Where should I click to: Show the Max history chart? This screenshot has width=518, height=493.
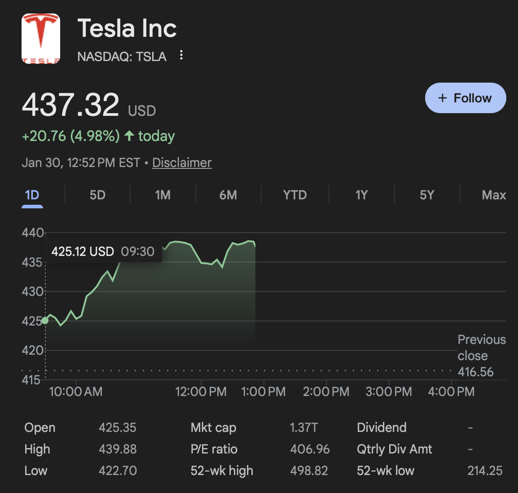click(493, 195)
